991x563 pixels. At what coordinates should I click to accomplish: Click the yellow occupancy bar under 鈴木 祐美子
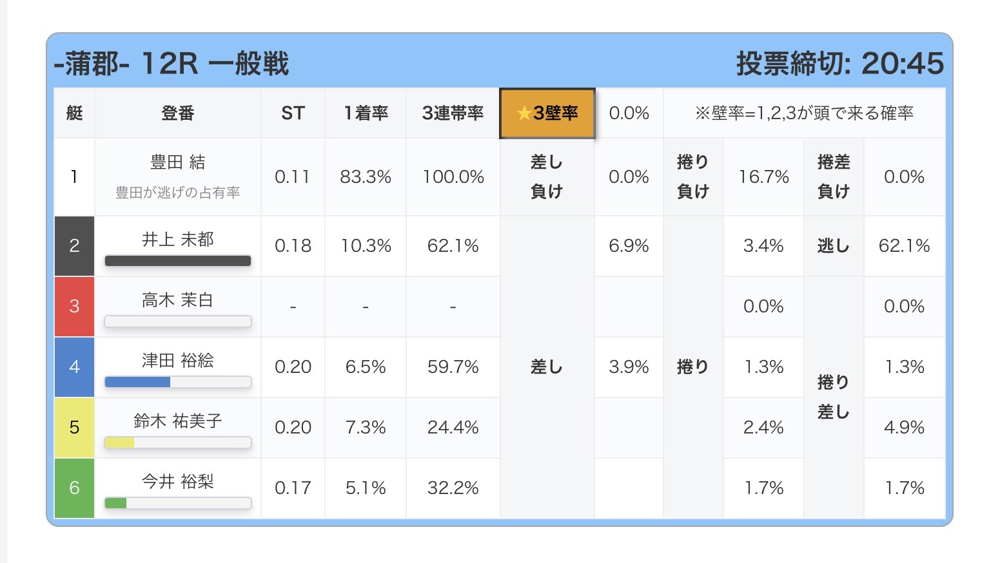[177, 443]
